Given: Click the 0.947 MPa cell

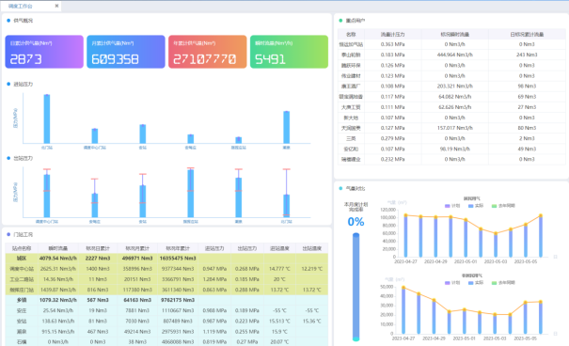Looking at the screenshot, I should pyautogui.click(x=214, y=269).
